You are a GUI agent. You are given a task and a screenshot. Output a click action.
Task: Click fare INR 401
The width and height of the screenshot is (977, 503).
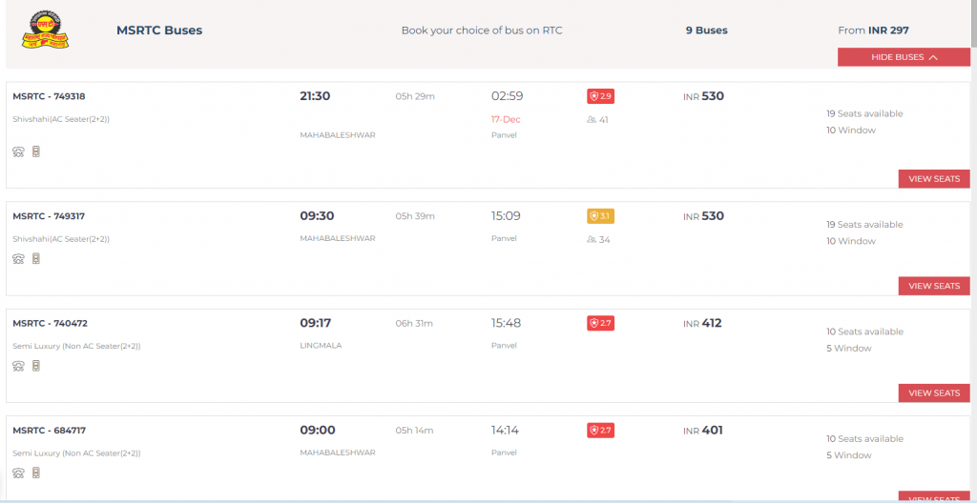(703, 431)
